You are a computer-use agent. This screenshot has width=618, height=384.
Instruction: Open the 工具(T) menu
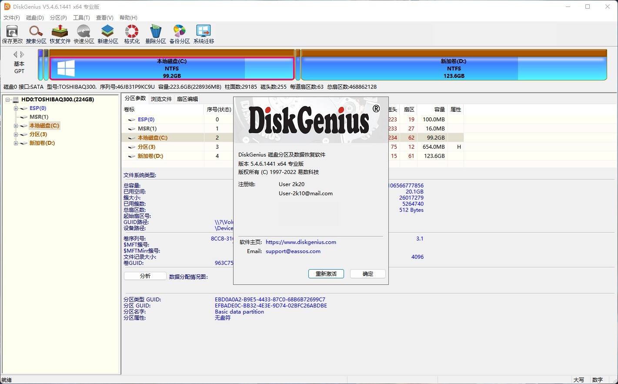(x=81, y=18)
